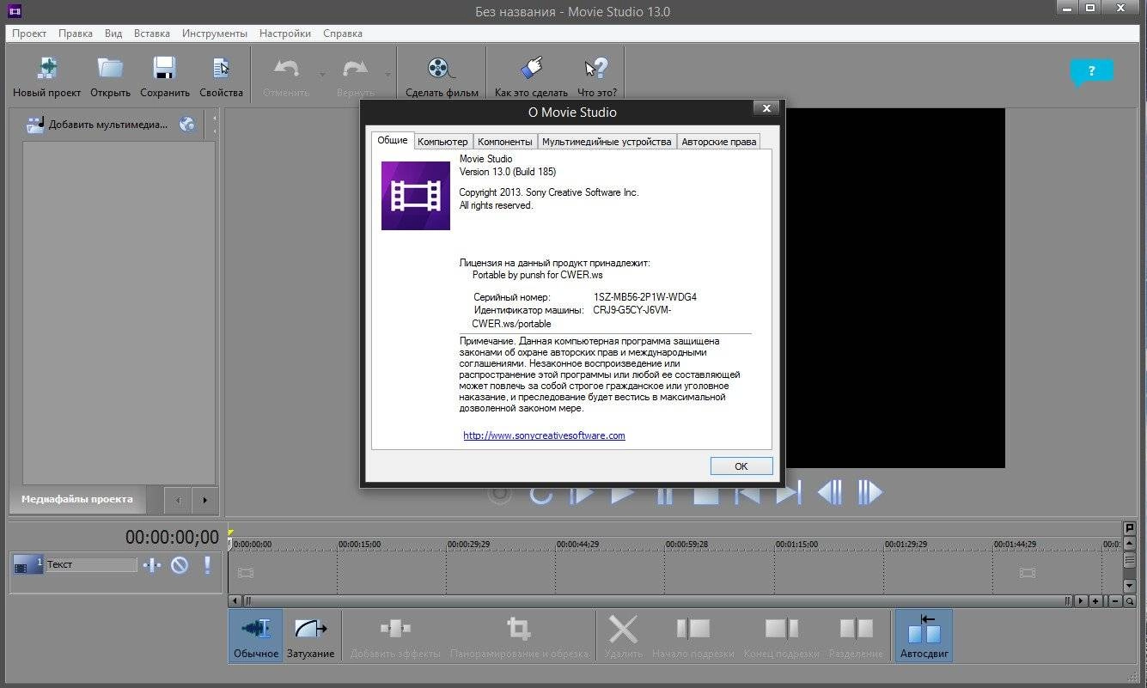
Task: Open Инструменты menu
Action: click(x=215, y=33)
